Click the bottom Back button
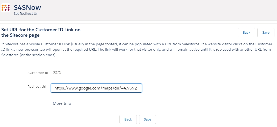 coord(128,119)
